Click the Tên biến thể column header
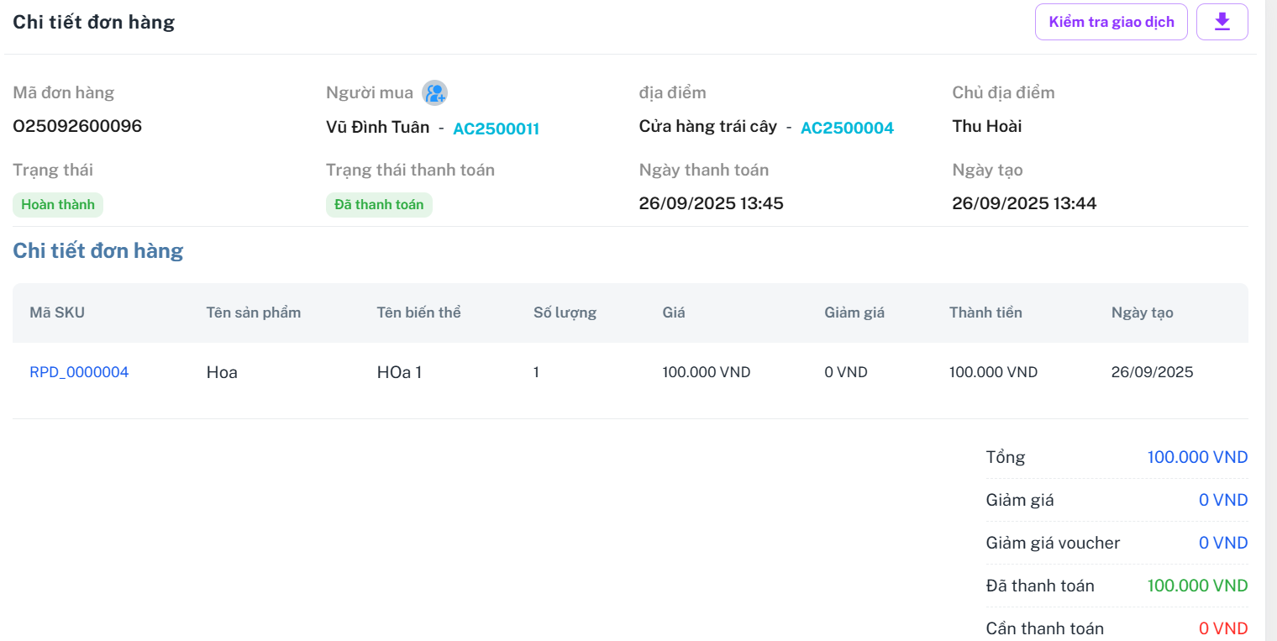Screen dimensions: 1277x641 tap(418, 313)
